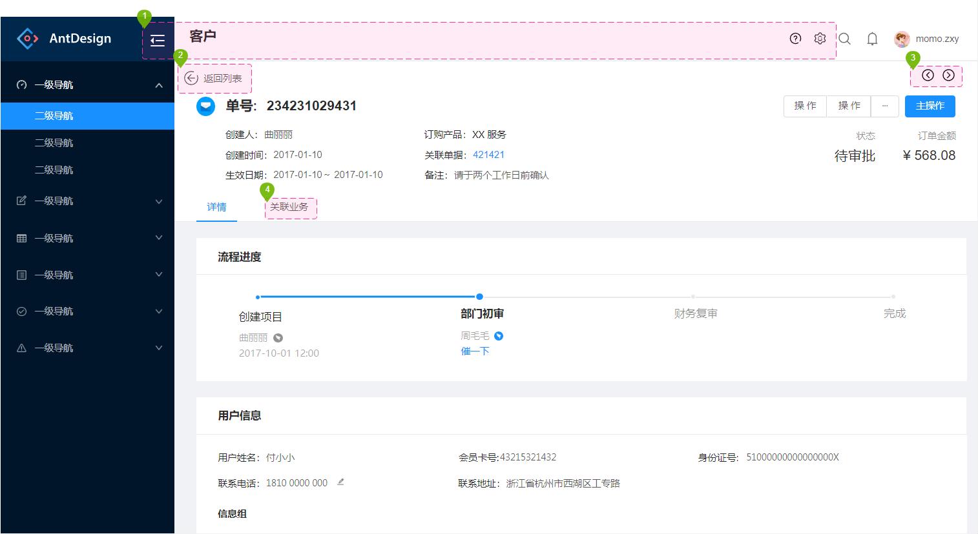Click the 部门初审 progress step dot
Viewport: 978px width, 534px height.
[479, 297]
